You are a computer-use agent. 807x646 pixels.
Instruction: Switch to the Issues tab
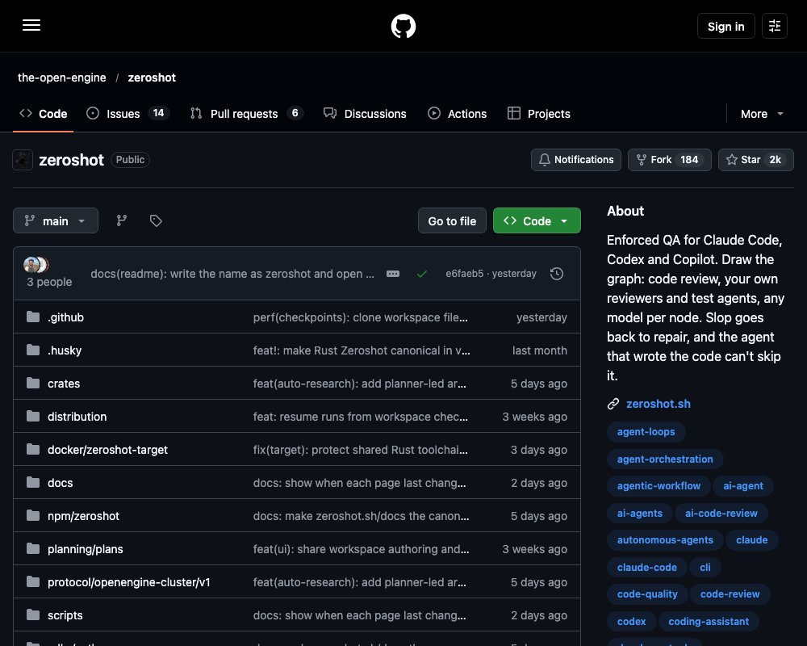(128, 113)
